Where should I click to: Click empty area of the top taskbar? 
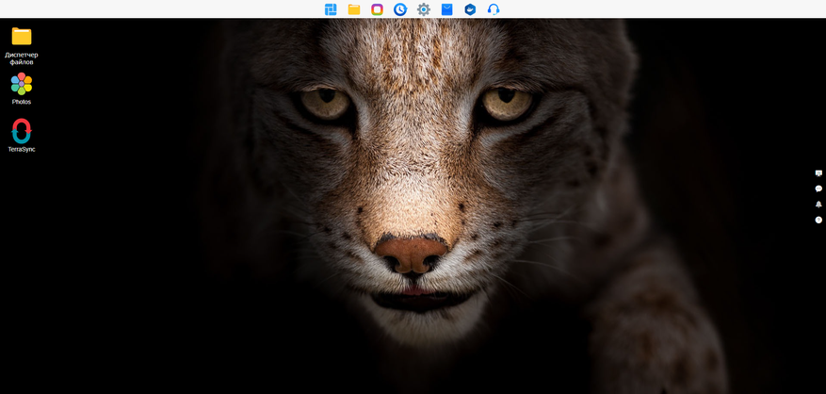pyautogui.click(x=158, y=9)
